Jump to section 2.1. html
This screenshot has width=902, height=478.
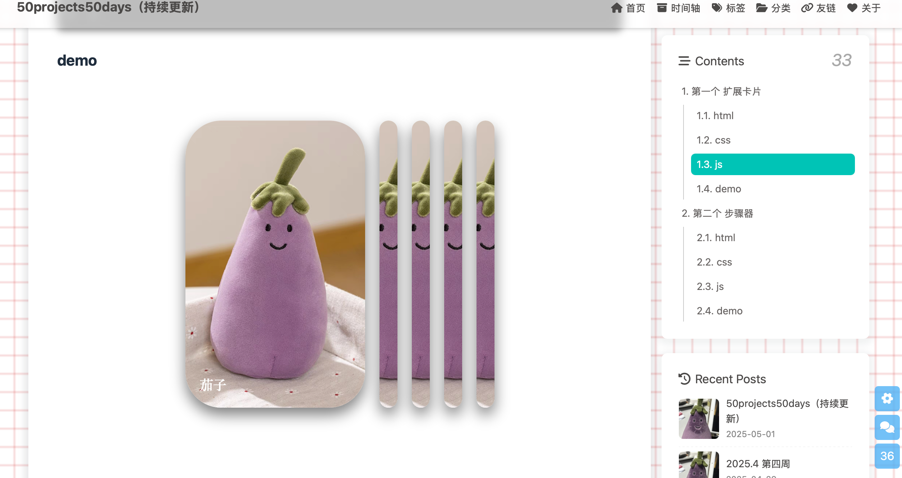point(716,238)
